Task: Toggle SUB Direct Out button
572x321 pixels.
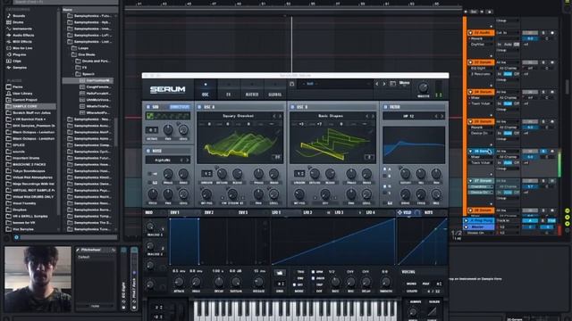Action: tap(179, 107)
